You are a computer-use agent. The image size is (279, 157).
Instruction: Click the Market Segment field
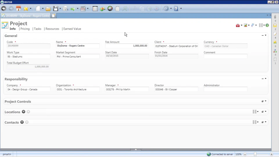(x=78, y=57)
